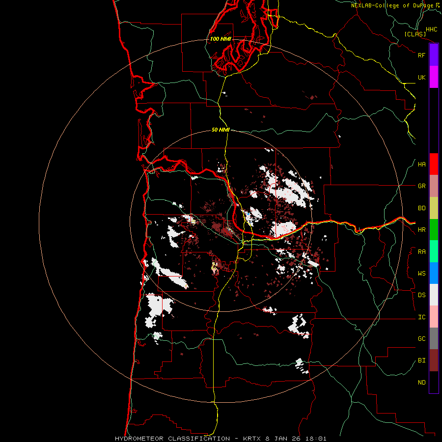This screenshot has width=442, height=442.
Task: Select the IC pink legend swatch
Action: (x=434, y=317)
